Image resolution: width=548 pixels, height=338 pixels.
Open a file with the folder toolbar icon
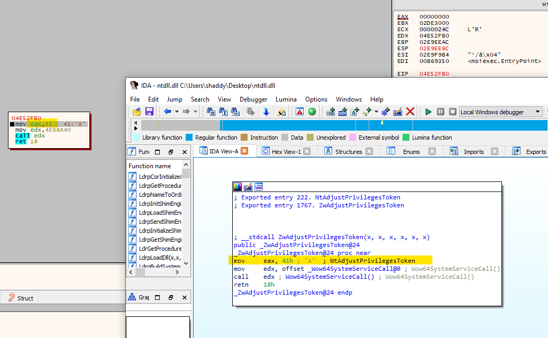(x=137, y=112)
